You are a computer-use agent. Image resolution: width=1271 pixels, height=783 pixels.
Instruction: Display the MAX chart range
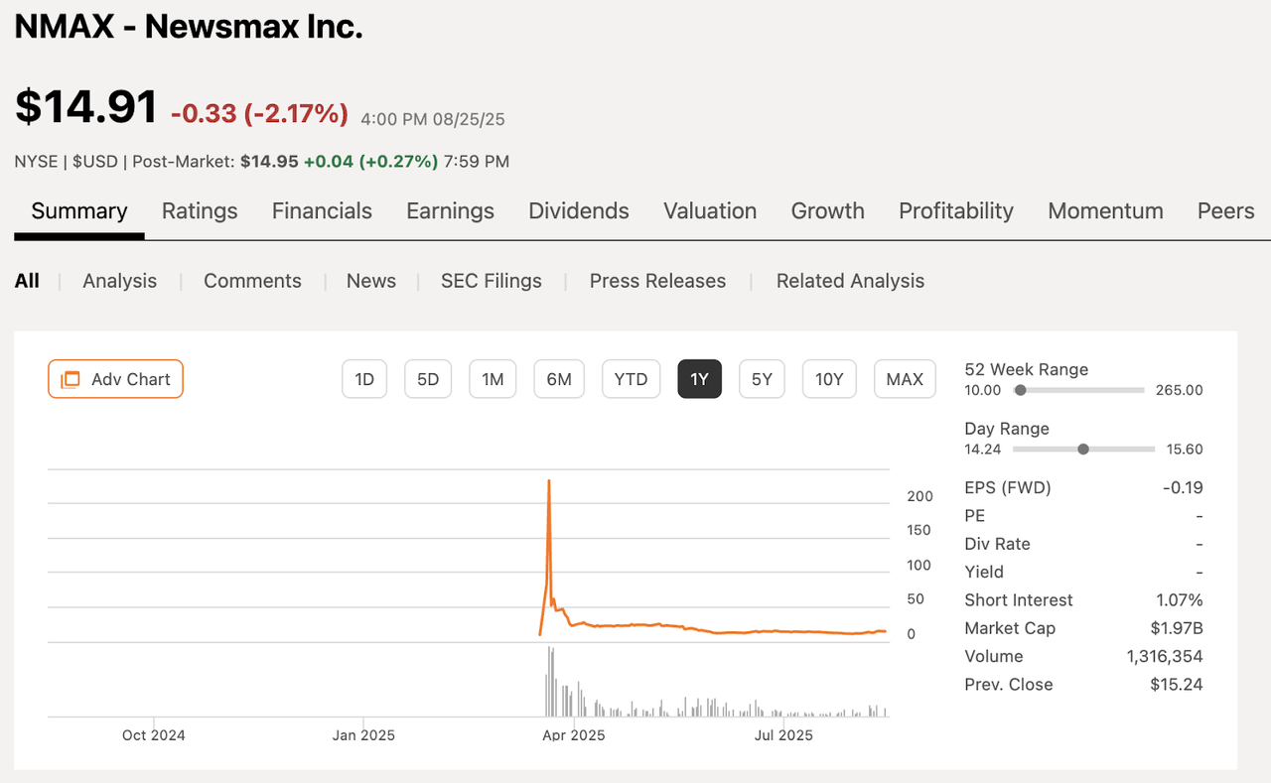coord(905,378)
